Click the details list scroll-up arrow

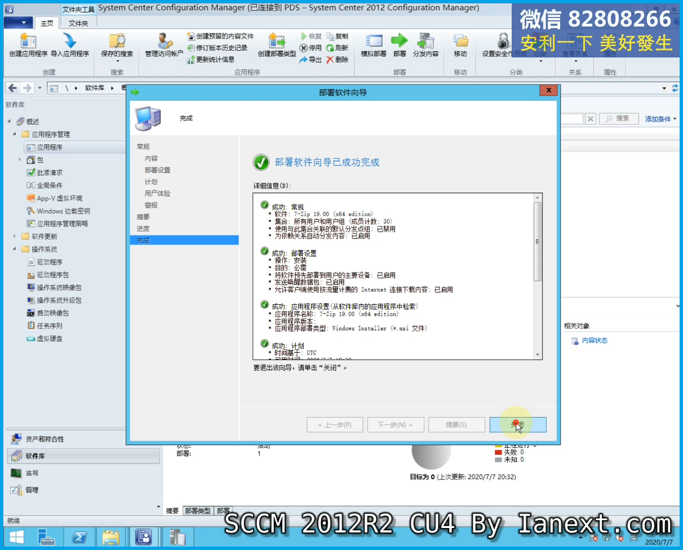pyautogui.click(x=538, y=198)
